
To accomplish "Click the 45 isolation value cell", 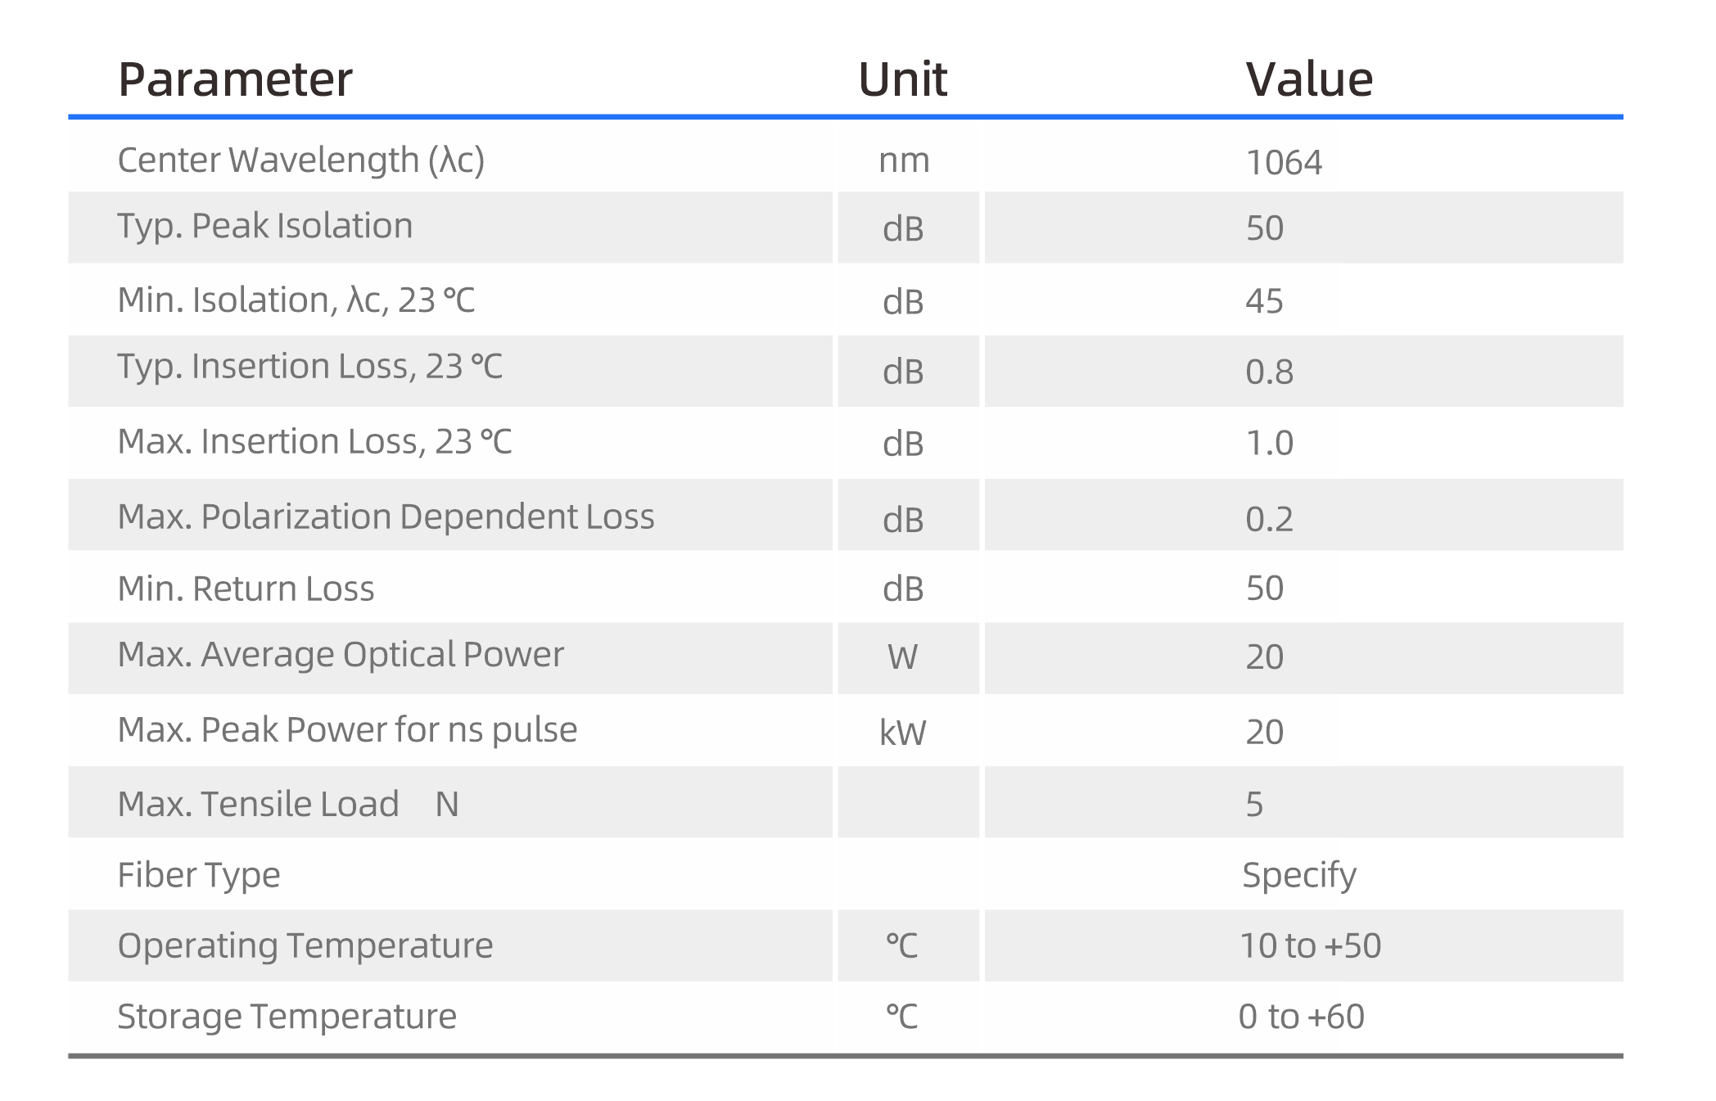I will click(1264, 301).
